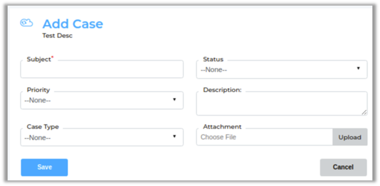380x186 pixels.
Task: Click the Case Type field label
Action: click(x=43, y=127)
